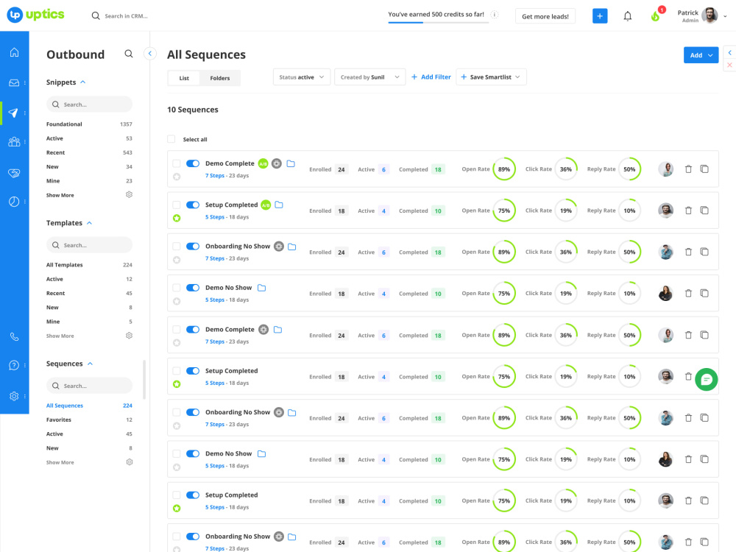This screenshot has height=552, width=736.
Task: Check the first Onboarding No Show checkbox
Action: tap(177, 246)
